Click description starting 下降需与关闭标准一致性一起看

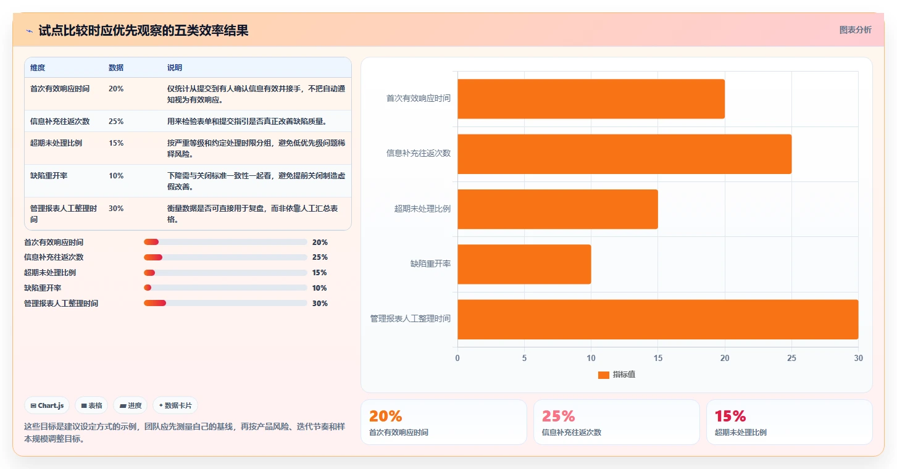click(256, 181)
